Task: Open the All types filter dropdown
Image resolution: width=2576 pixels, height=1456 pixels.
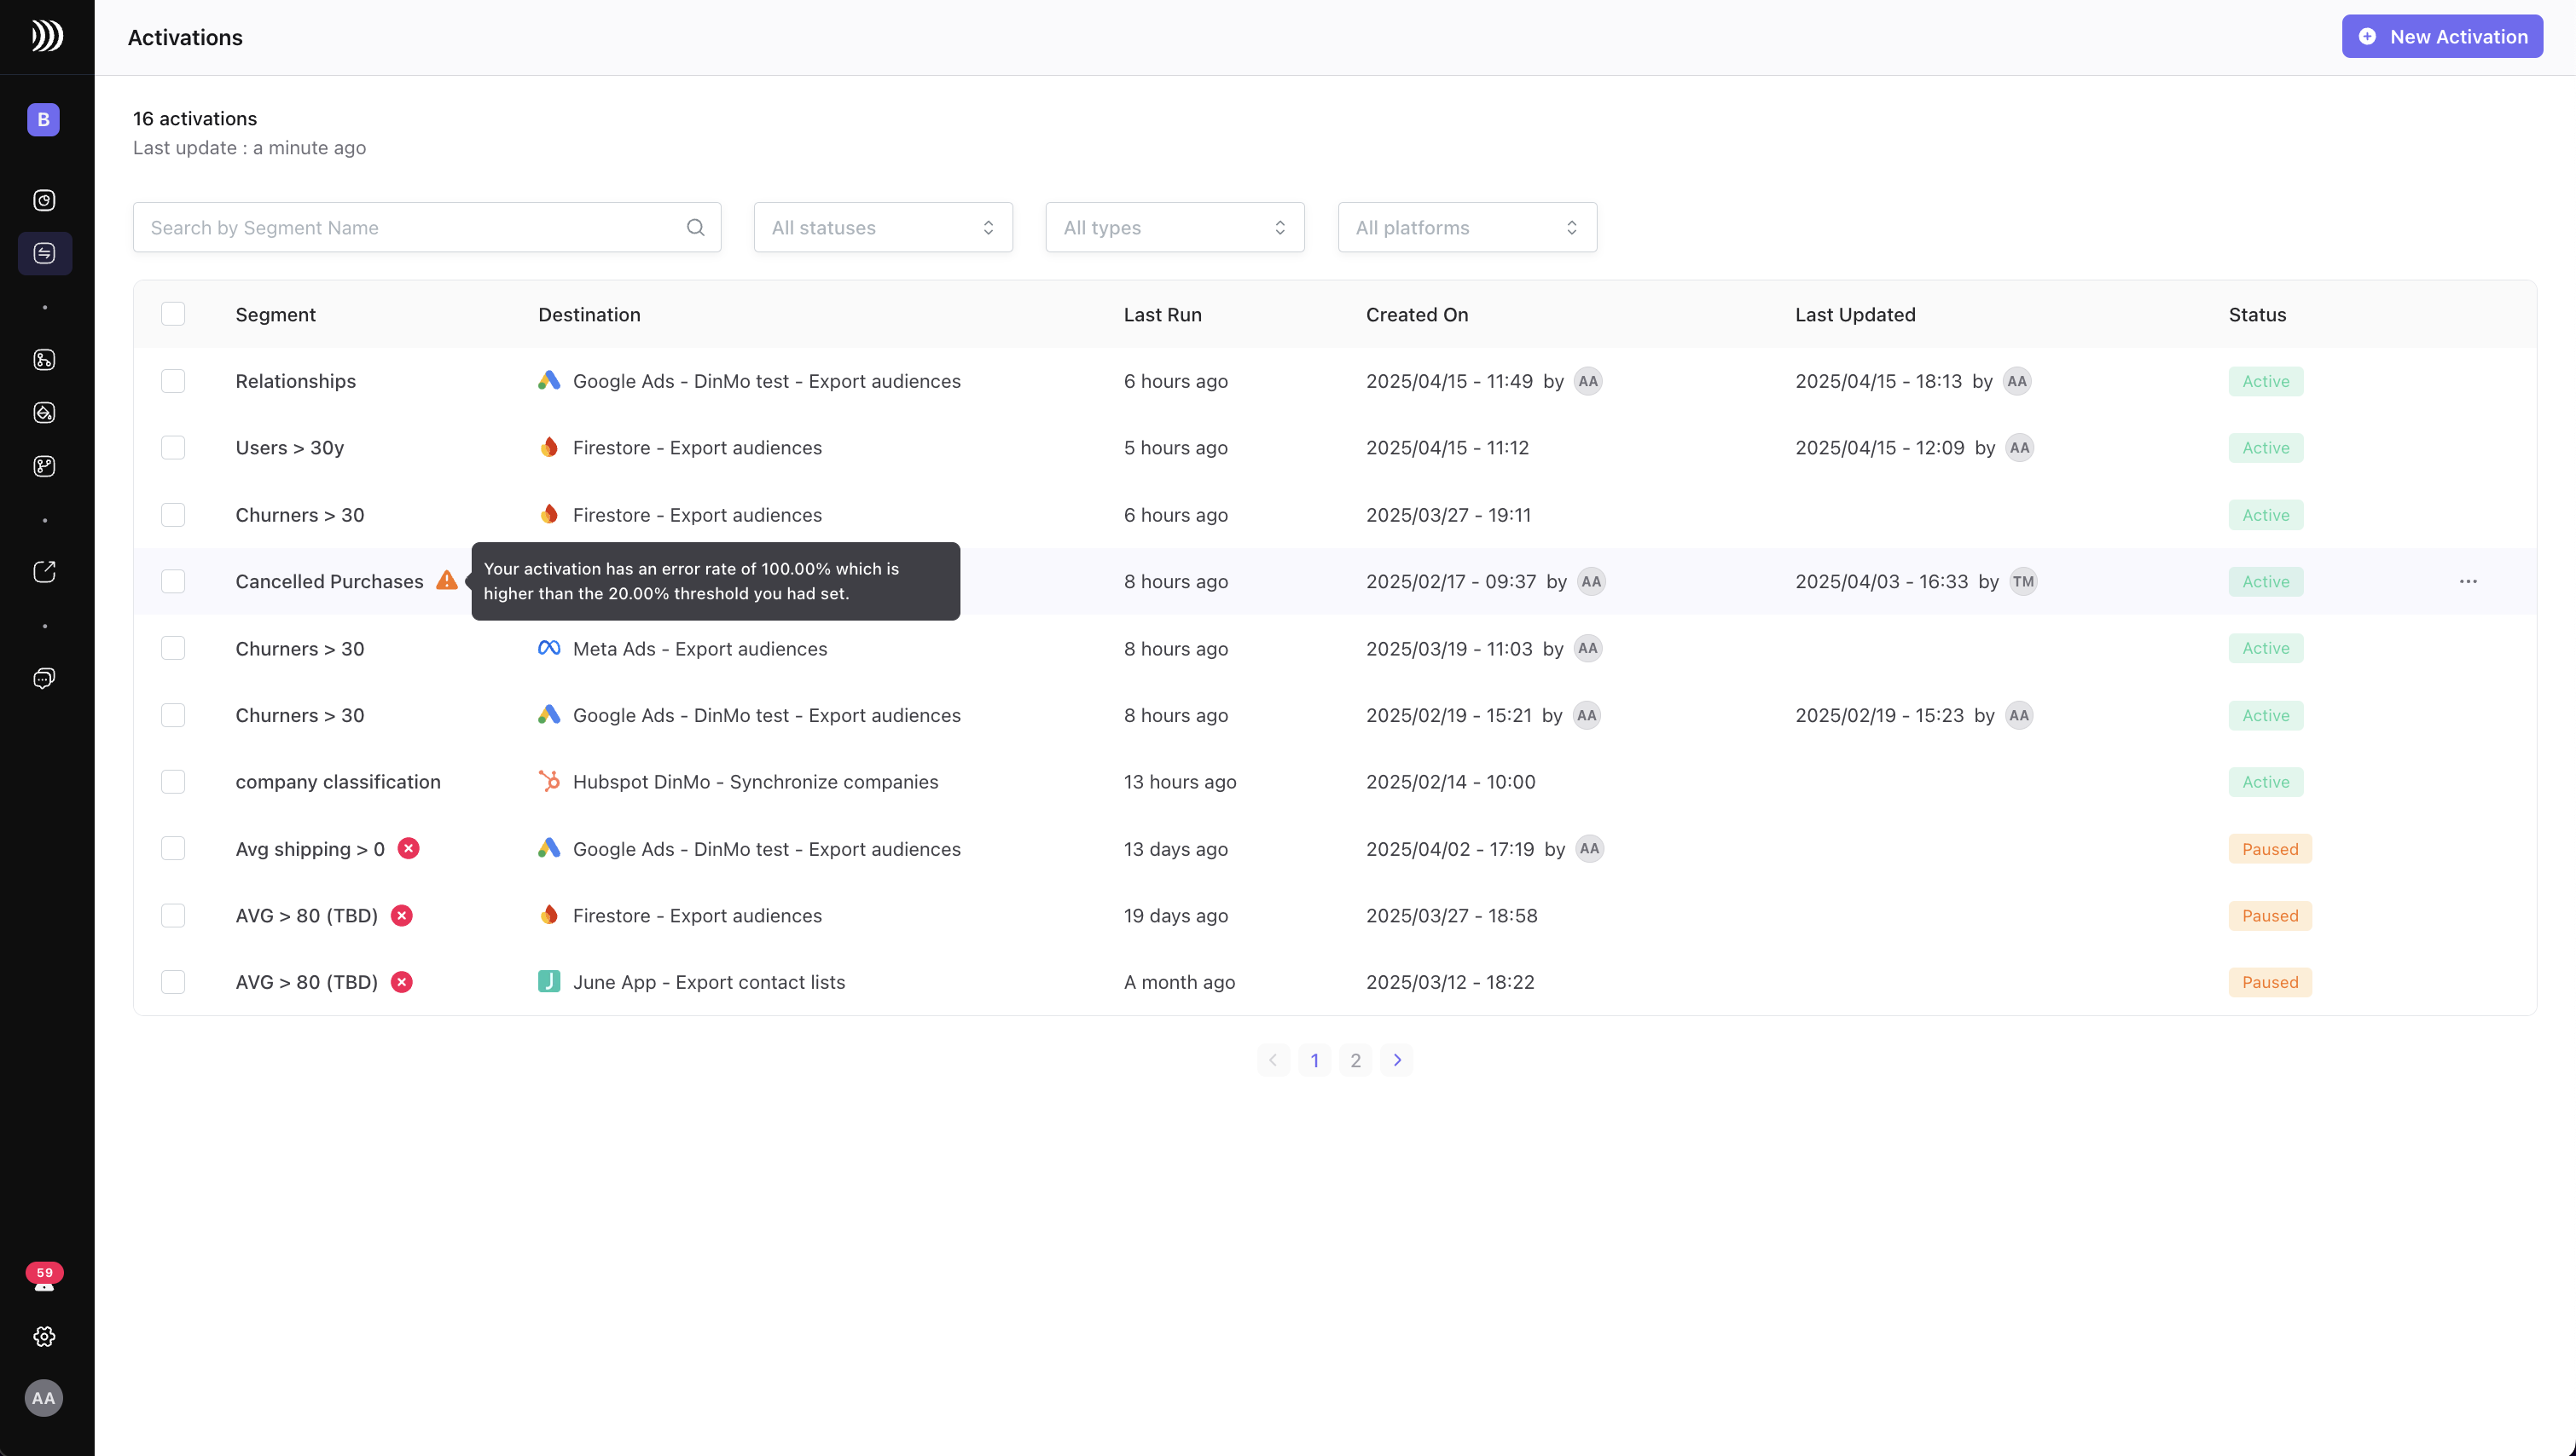Action: point(1174,227)
